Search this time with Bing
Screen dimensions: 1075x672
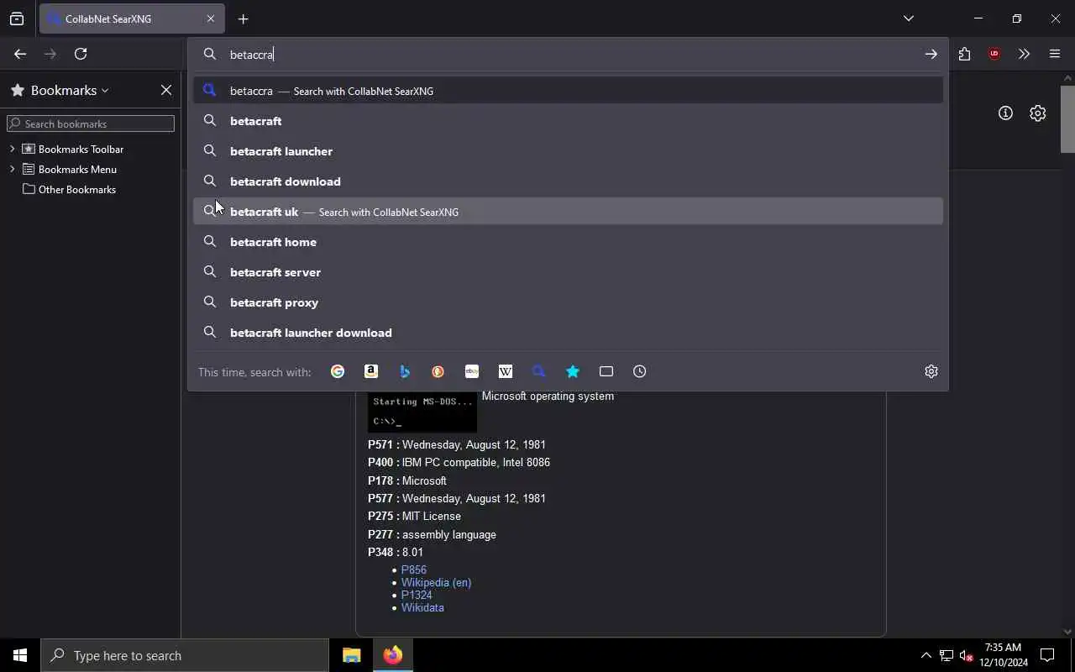click(x=405, y=371)
